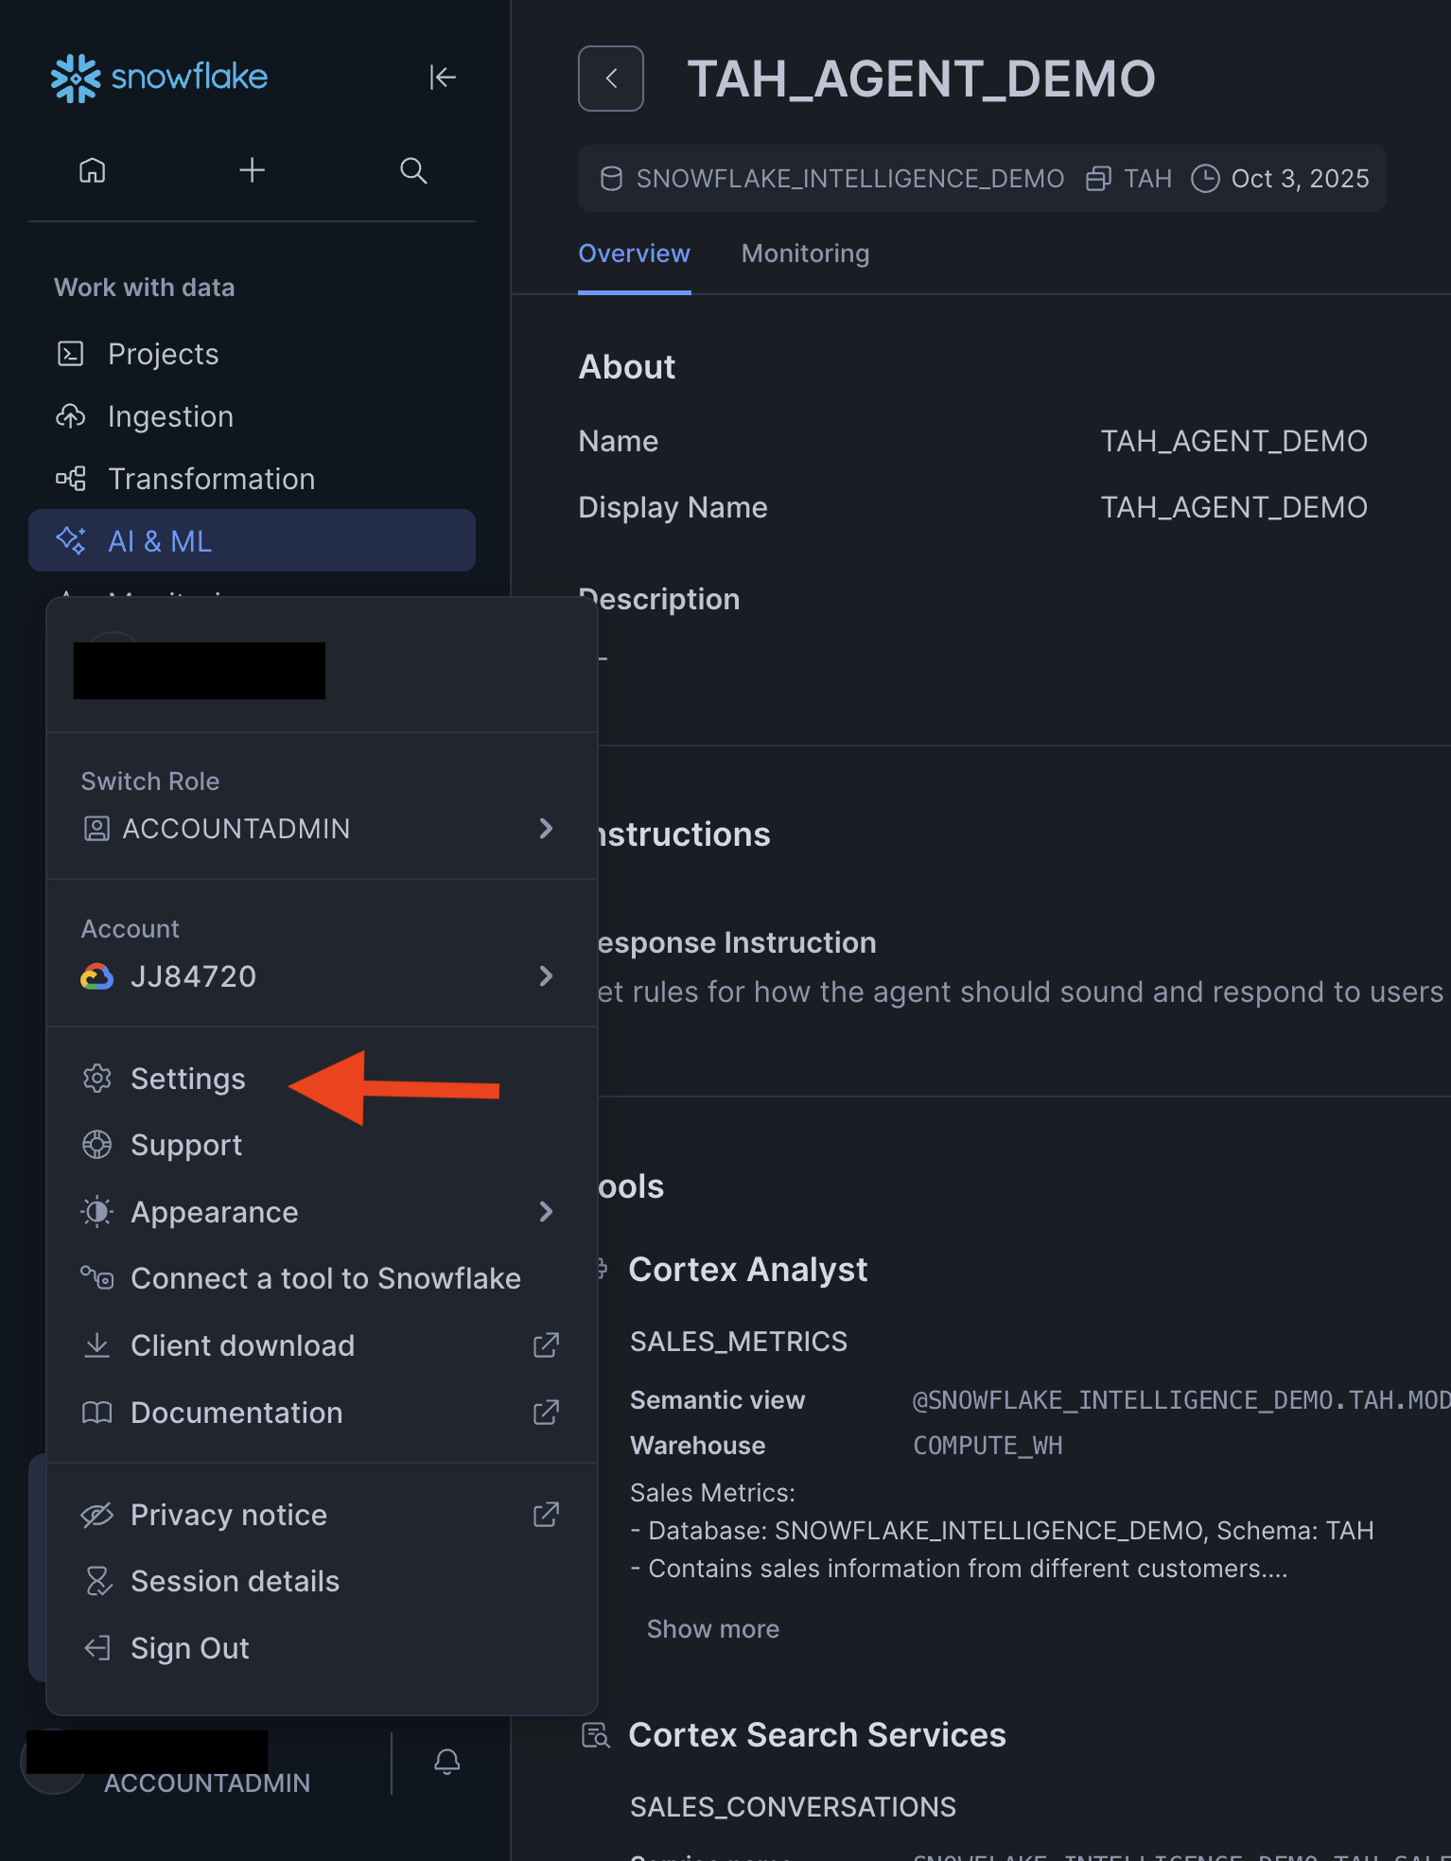Click the Google Cloud account icon
This screenshot has height=1861, width=1451.
97,976
